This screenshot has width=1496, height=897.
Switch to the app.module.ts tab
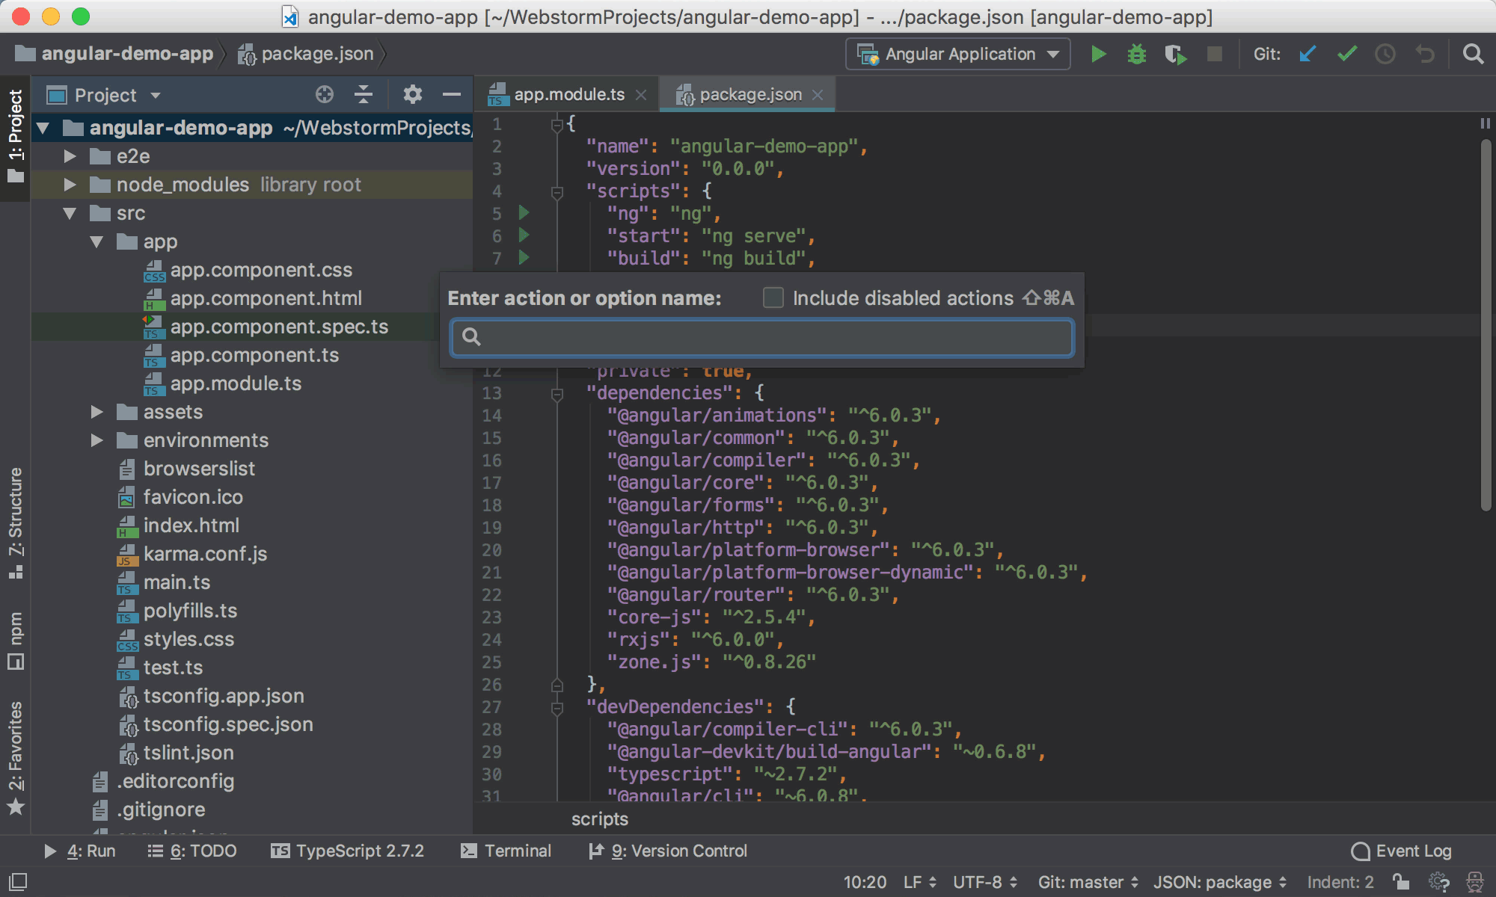click(568, 94)
